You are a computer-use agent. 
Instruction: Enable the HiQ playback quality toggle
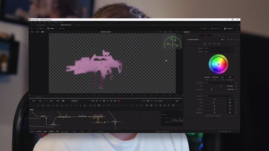coord(144,101)
